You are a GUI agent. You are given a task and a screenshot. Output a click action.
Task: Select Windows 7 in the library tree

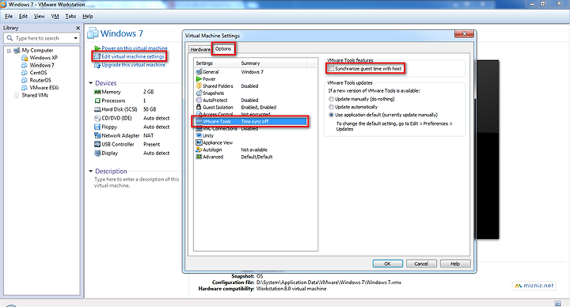point(42,66)
